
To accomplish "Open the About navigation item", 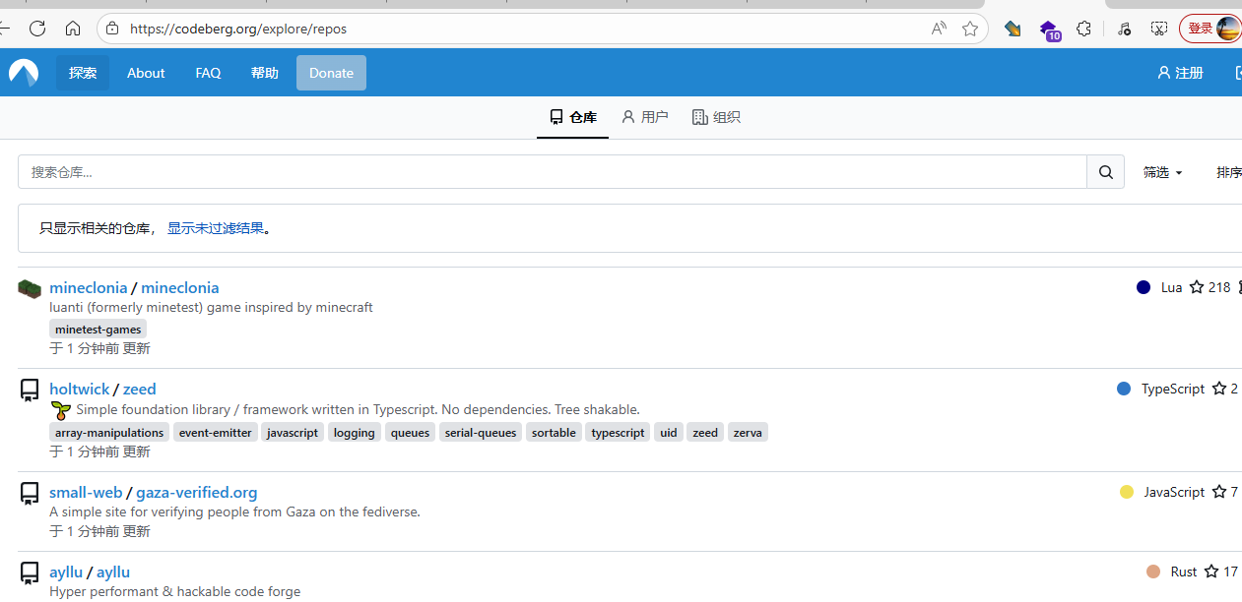I will pos(146,73).
